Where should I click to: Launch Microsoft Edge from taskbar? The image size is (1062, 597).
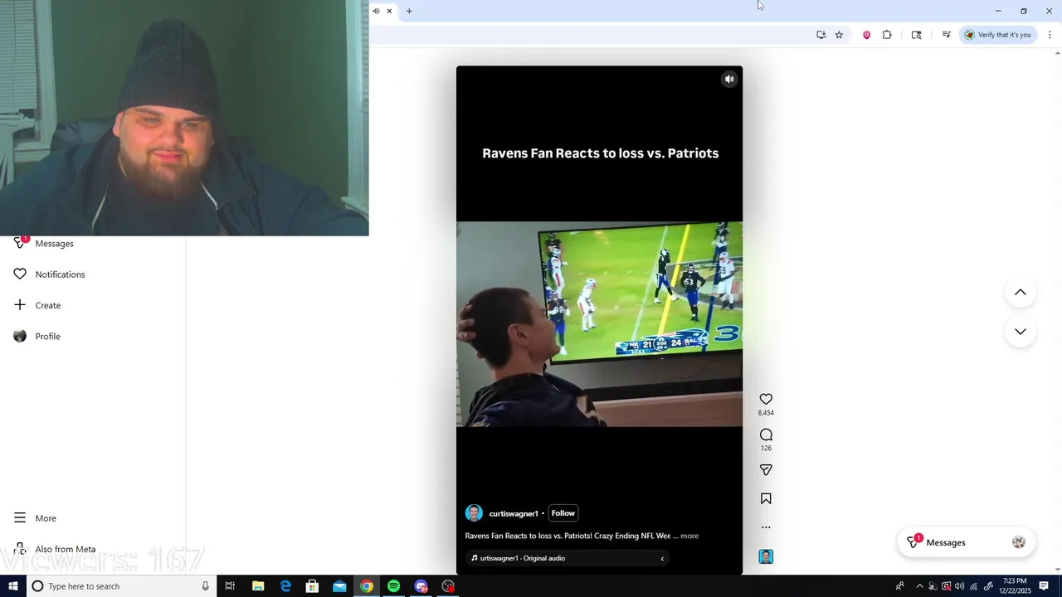285,586
